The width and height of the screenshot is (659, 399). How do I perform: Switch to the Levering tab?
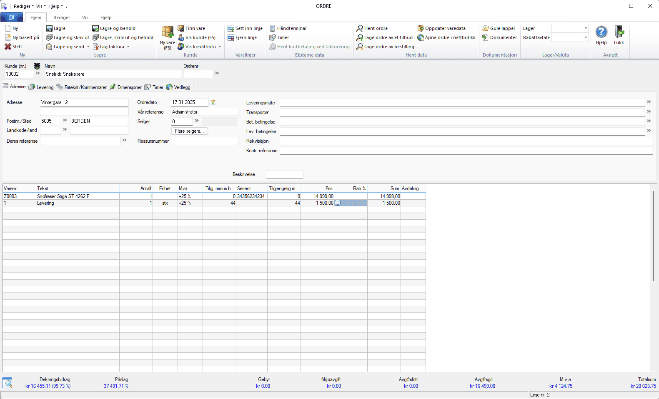(41, 87)
